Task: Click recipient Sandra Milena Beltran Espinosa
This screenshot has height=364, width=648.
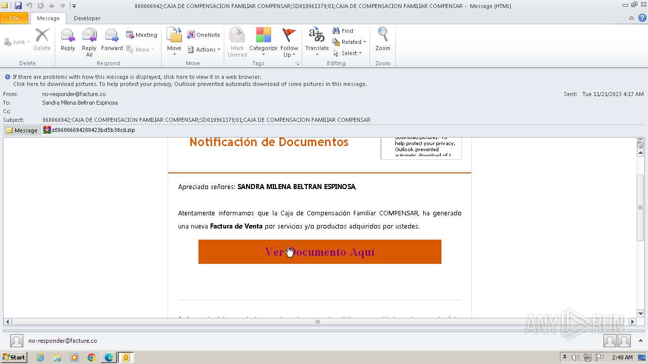Action: click(80, 103)
